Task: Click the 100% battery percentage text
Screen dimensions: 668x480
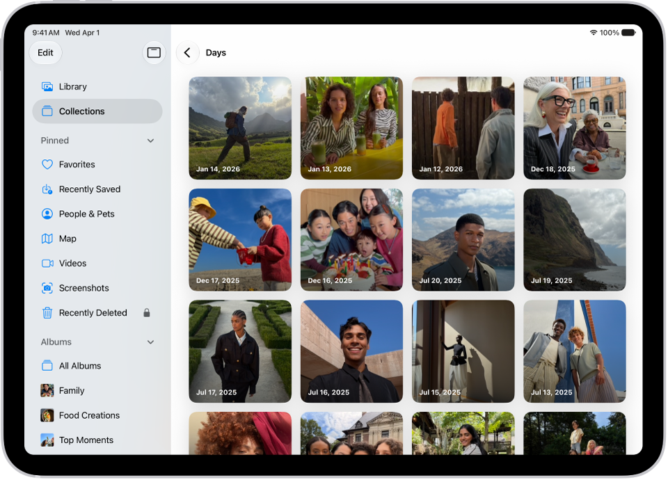Action: tap(610, 33)
